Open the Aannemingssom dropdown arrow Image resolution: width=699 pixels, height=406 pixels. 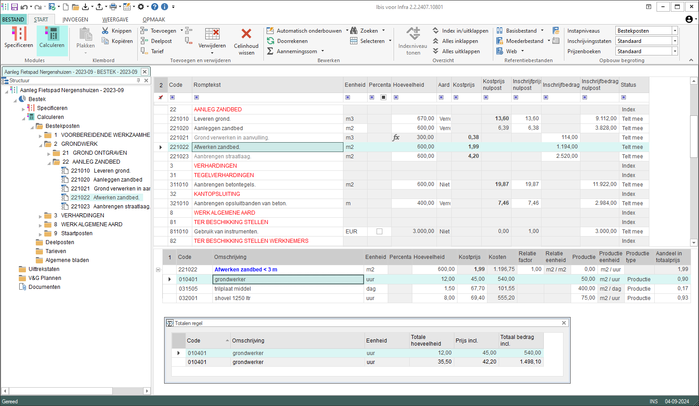[322, 51]
